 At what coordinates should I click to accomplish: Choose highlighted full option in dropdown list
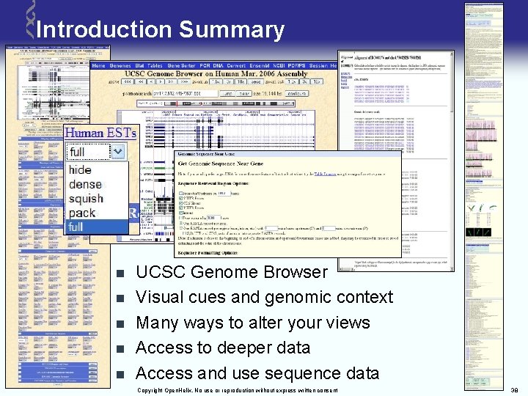97,227
